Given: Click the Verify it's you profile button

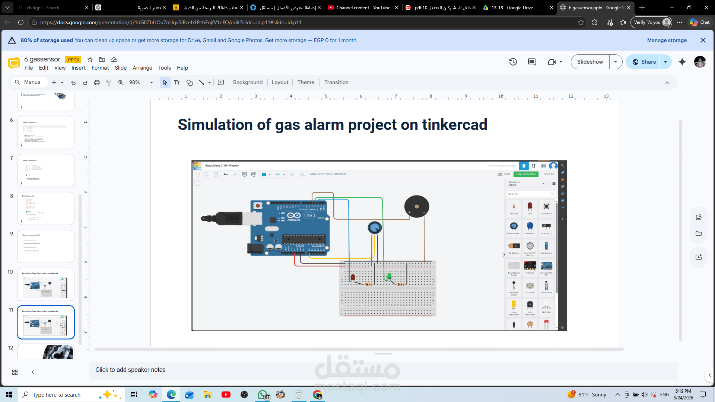Looking at the screenshot, I should click(651, 22).
